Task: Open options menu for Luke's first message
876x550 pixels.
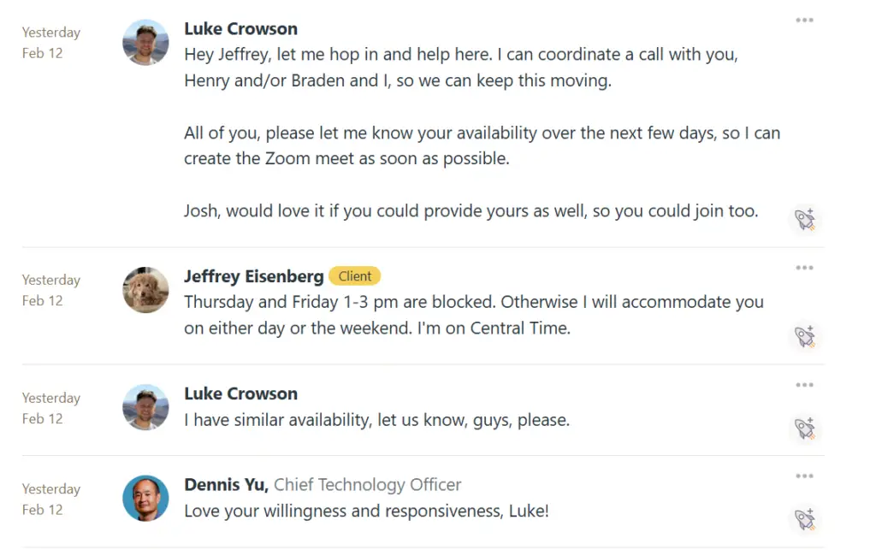Action: point(804,21)
